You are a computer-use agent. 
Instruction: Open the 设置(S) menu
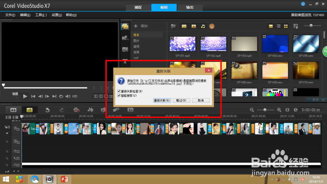pyautogui.click(x=57, y=15)
